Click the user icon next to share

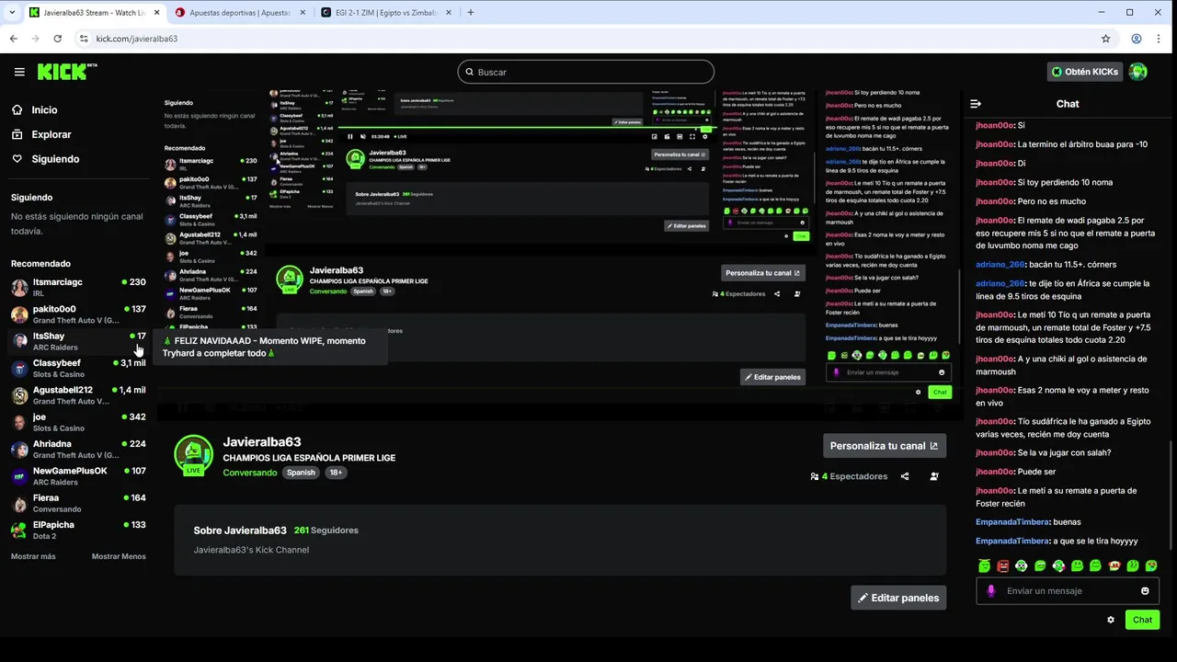[x=934, y=476]
